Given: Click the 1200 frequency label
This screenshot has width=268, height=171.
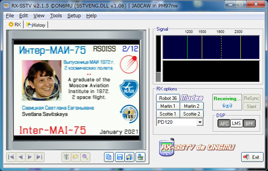Looking at the screenshot, I should click(189, 32).
